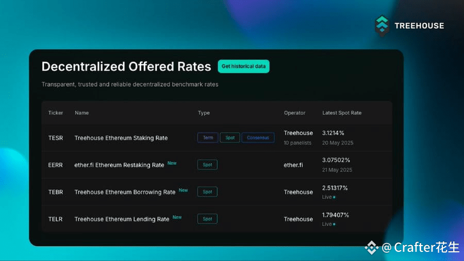Sort by Latest Spot Rate column header

tap(342, 113)
